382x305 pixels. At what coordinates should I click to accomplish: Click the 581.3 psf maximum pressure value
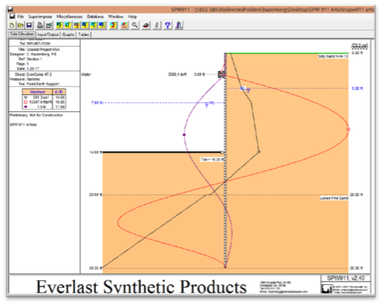click(x=40, y=97)
